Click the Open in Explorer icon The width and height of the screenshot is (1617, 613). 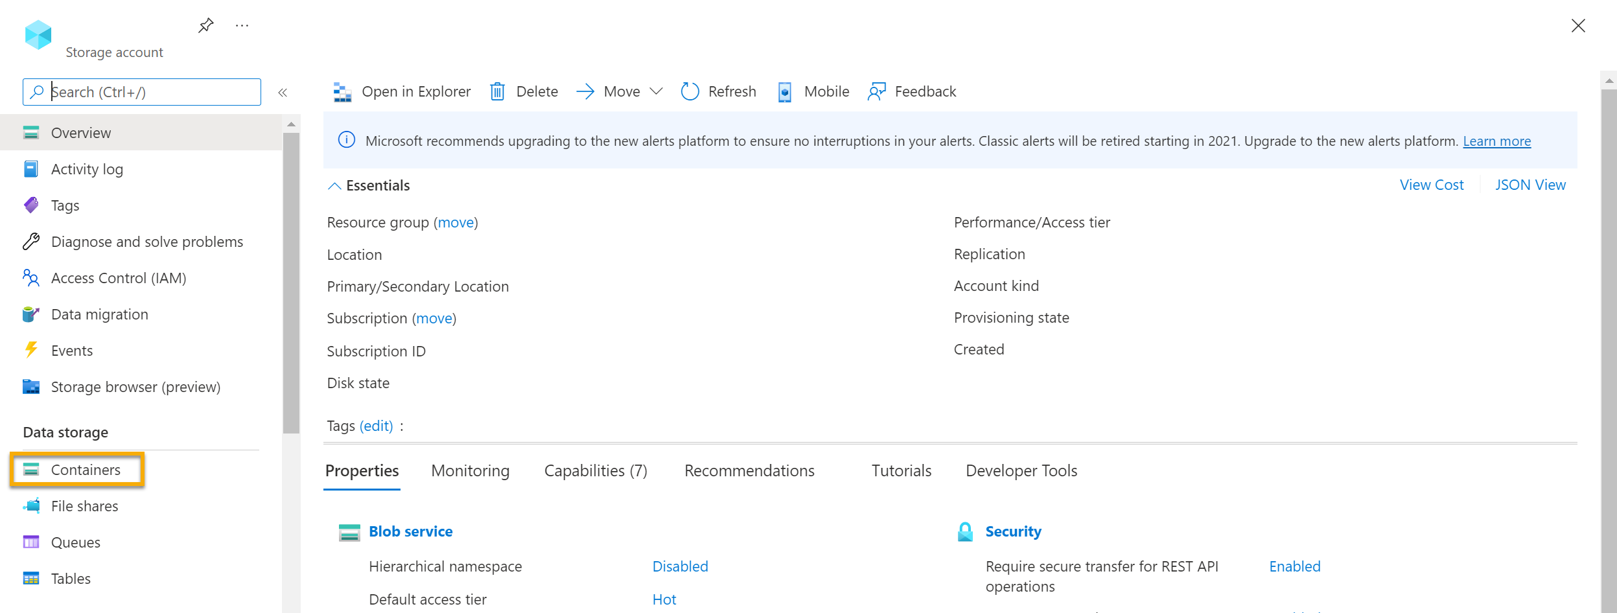(342, 92)
